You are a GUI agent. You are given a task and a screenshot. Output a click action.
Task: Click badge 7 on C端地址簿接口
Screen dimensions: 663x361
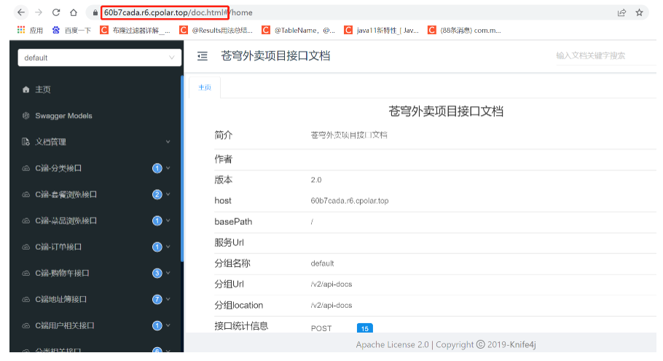pos(157,299)
